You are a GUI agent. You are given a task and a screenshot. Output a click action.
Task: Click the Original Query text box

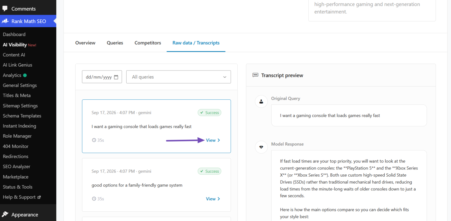point(349,115)
